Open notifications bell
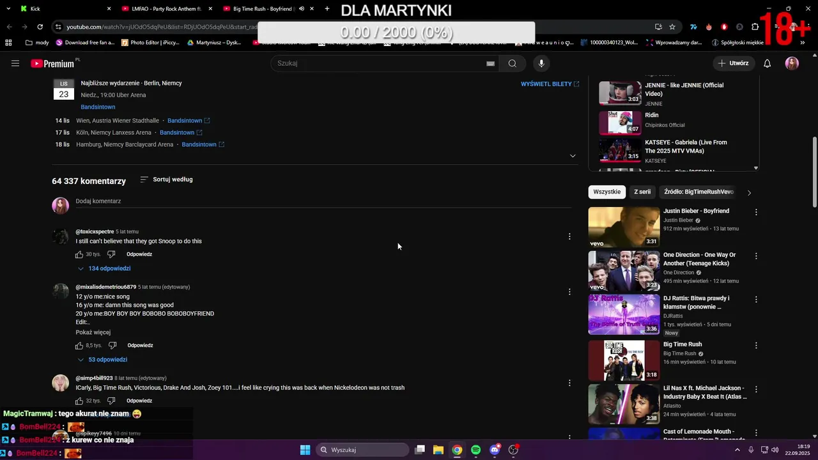Screen dimensions: 818x460 (x=768, y=63)
